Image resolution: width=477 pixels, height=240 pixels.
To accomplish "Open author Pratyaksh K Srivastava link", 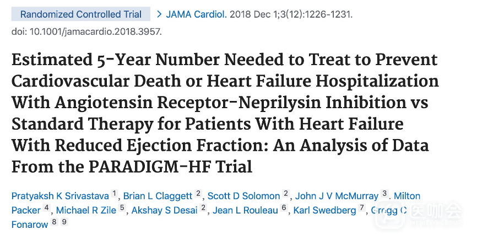I will pos(61,196).
